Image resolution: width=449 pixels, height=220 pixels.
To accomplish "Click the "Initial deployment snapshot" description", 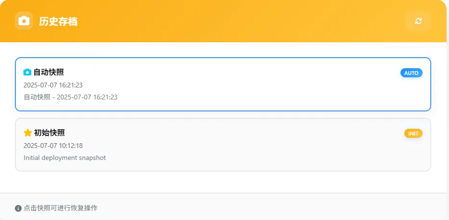I will pos(65,158).
